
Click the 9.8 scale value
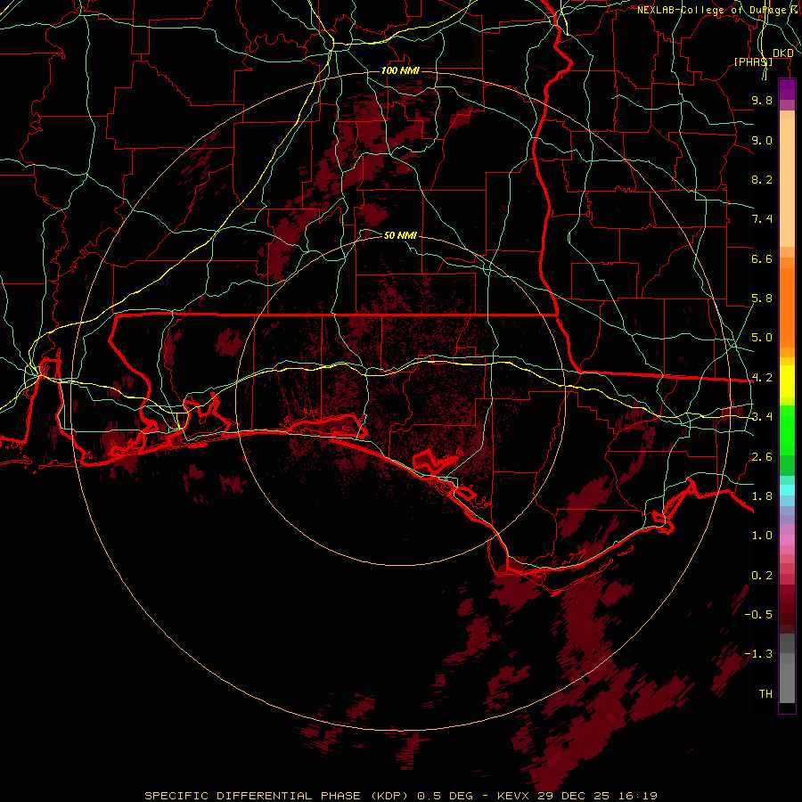click(x=762, y=100)
